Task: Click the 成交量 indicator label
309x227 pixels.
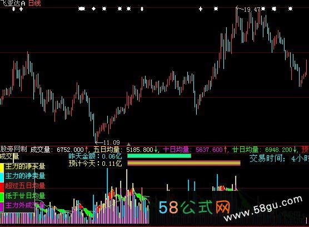Action: (9, 156)
